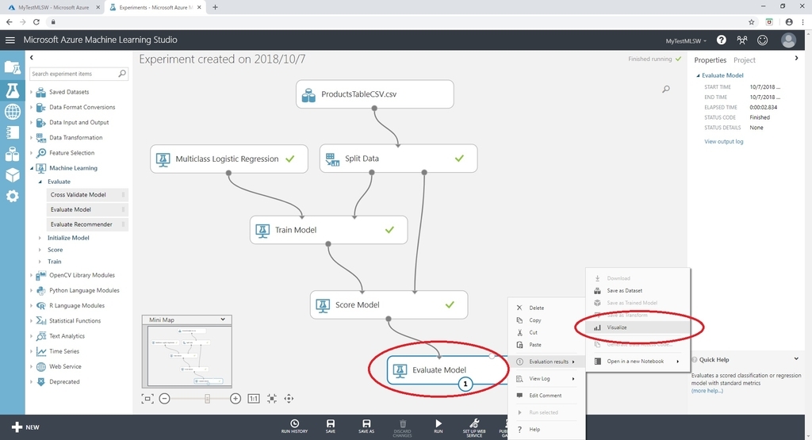This screenshot has height=440, width=812.
Task: Click Save in the bottom toolbar
Action: coord(331,426)
